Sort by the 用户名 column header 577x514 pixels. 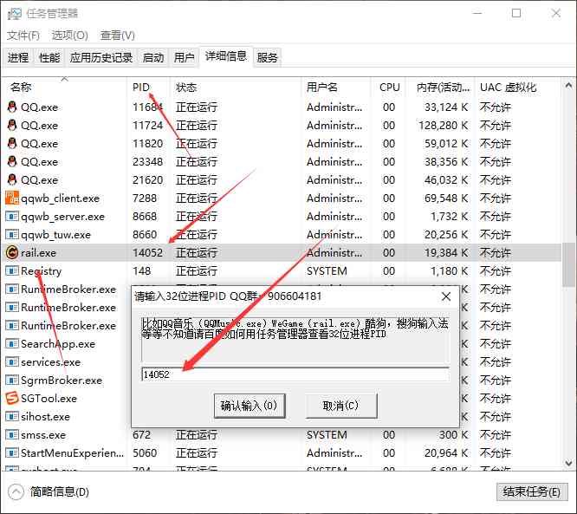336,88
